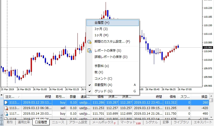Choose 3ヶ月 (3) history period
The image size is (214, 126).
point(113,29)
